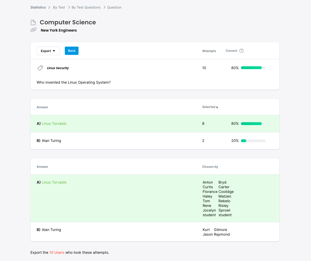This screenshot has width=311, height=261.
Task: Click the link icon beside New York Engineers
Action: point(33,30)
